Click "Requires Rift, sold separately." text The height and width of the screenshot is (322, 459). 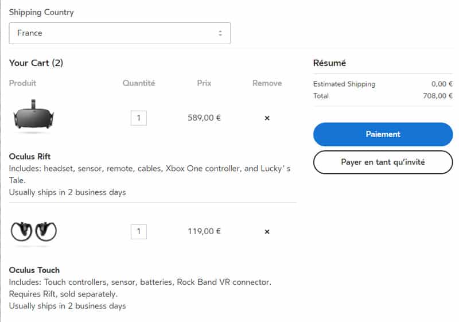(63, 294)
